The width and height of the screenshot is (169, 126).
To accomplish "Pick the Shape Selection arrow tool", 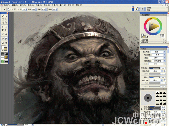I will [6, 30].
